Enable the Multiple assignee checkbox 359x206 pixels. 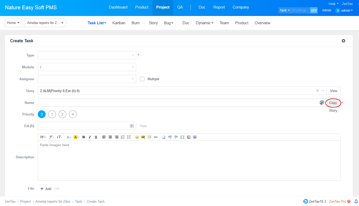142,79
